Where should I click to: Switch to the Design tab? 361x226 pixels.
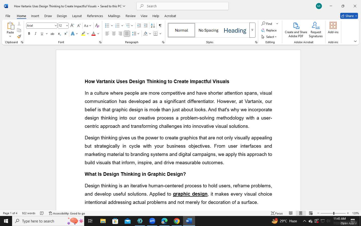62,16
